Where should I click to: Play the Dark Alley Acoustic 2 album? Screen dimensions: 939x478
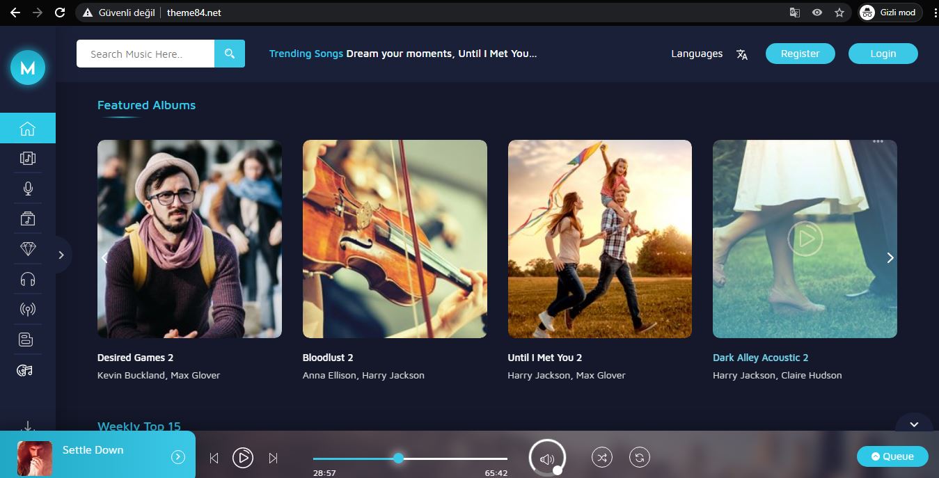(805, 239)
